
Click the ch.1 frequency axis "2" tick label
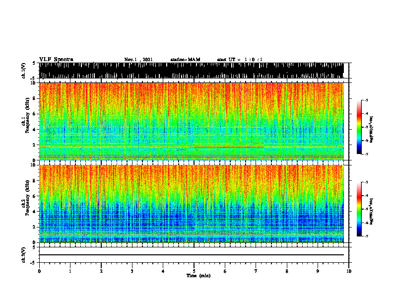[35, 145]
